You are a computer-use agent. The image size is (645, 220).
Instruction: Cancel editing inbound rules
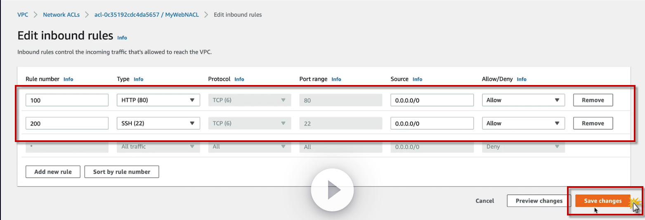point(484,201)
